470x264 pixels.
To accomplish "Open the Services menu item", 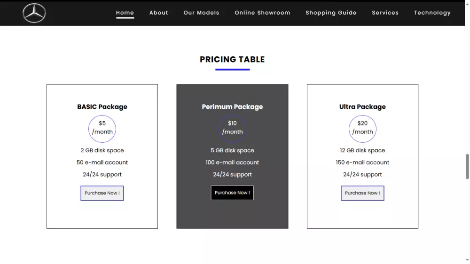I will tap(385, 13).
